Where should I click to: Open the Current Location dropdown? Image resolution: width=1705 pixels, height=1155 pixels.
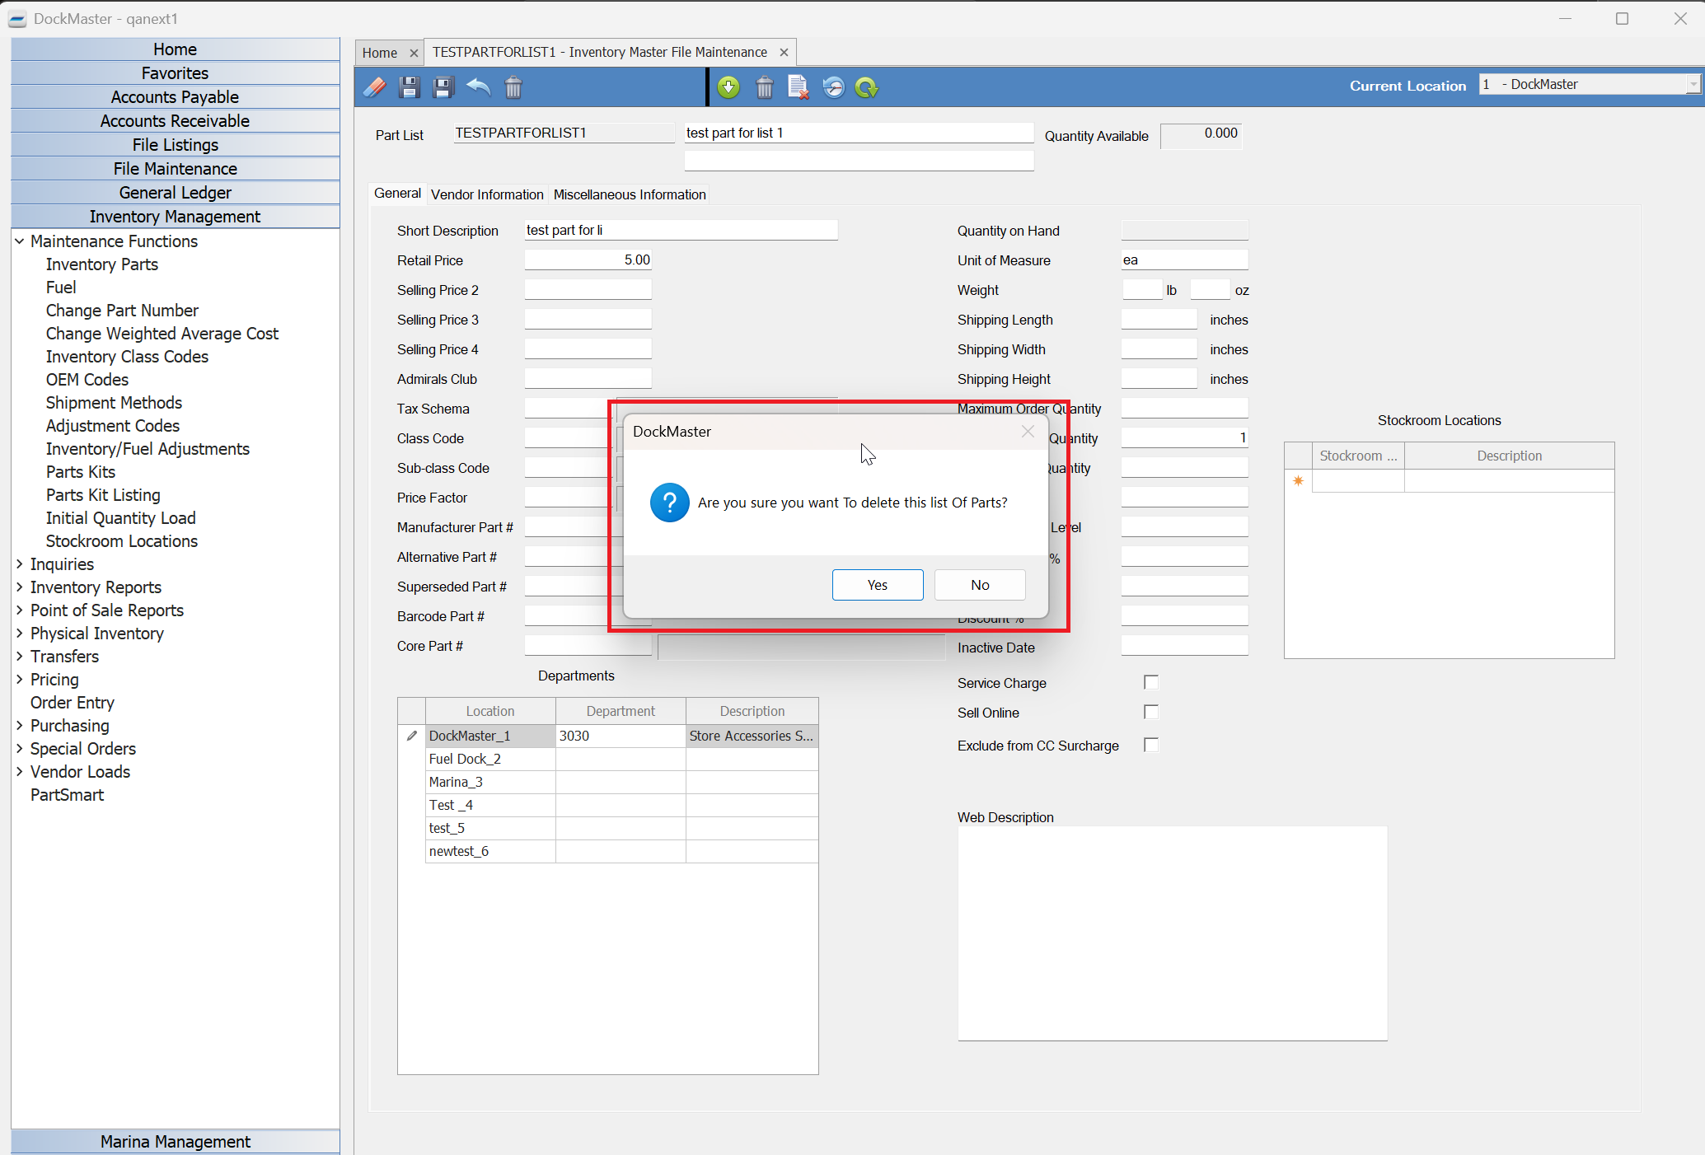point(1693,84)
